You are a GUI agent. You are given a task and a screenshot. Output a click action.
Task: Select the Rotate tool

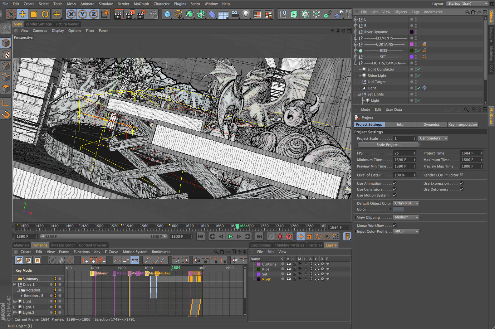[x=45, y=14]
